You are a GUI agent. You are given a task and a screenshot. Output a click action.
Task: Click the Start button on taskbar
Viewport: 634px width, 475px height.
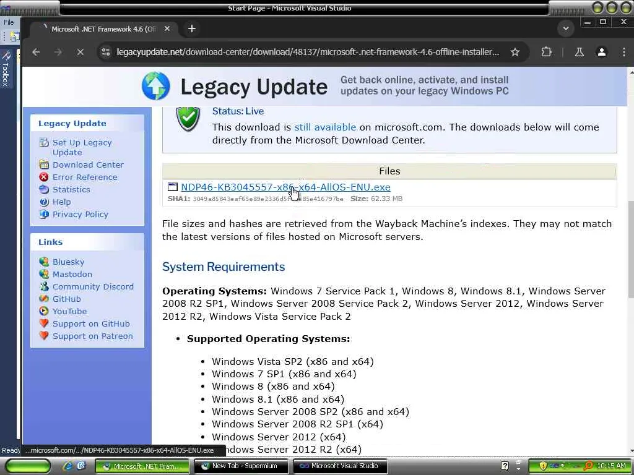pos(28,466)
